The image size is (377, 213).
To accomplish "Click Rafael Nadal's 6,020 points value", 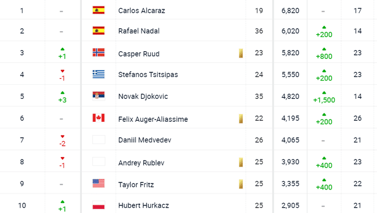I will [x=290, y=31].
